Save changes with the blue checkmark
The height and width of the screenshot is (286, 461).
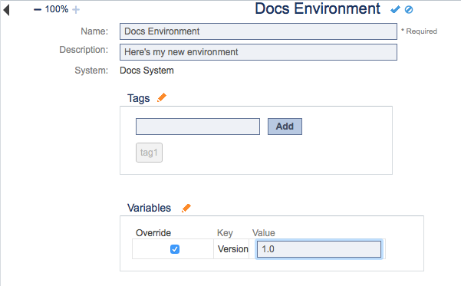tap(395, 10)
